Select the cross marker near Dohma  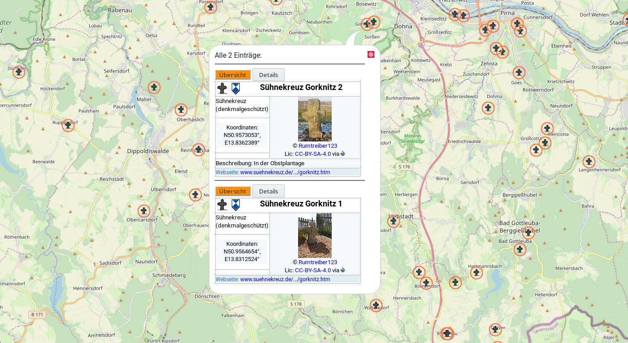[x=488, y=108]
